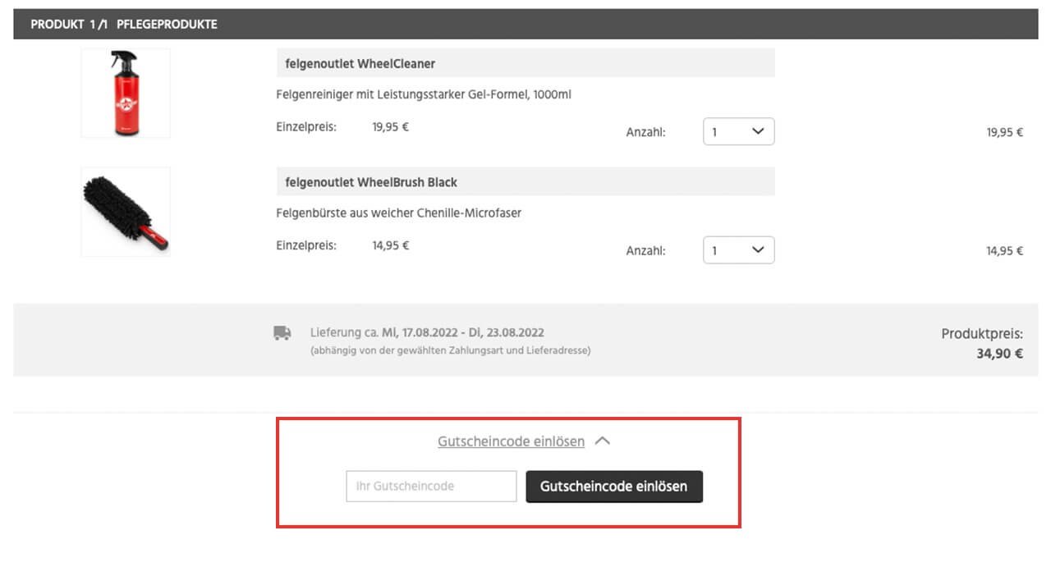Open the black WheelBrush product image
This screenshot has width=1051, height=567.
coord(126,212)
